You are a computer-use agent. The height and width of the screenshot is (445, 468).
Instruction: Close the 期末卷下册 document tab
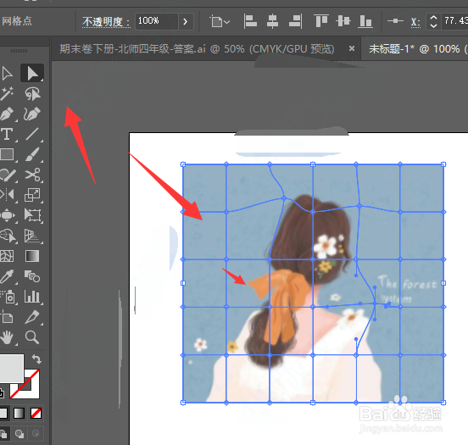352,48
